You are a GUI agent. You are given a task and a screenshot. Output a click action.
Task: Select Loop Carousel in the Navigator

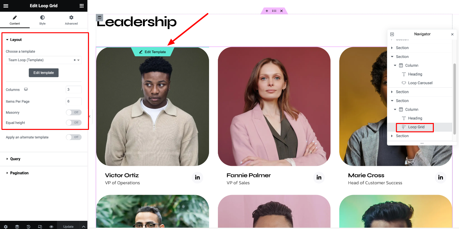tap(420, 83)
